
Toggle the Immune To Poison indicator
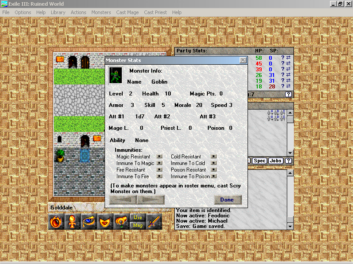click(214, 176)
